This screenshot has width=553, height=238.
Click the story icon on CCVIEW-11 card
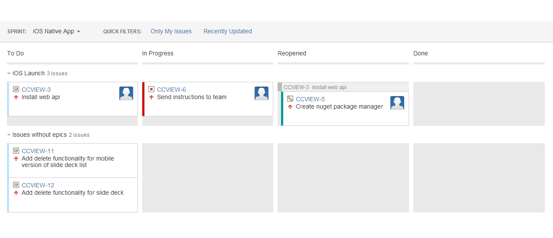(16, 151)
